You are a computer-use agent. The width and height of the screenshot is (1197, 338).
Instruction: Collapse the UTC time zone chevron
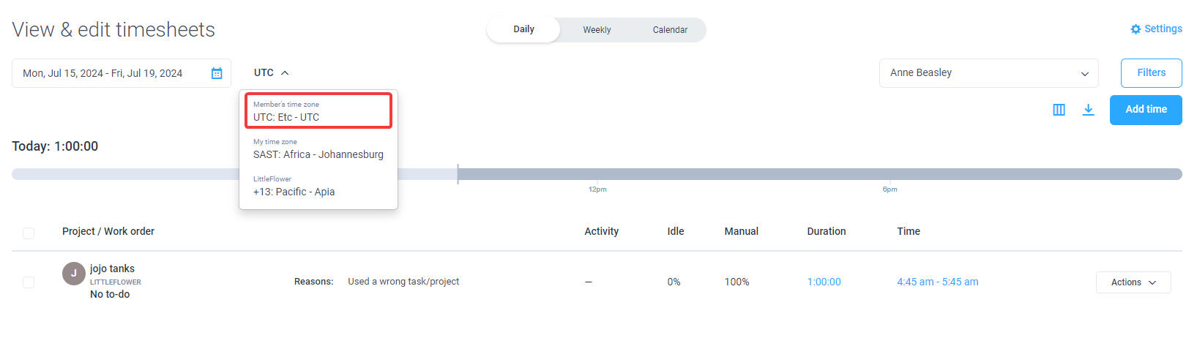[x=285, y=73]
